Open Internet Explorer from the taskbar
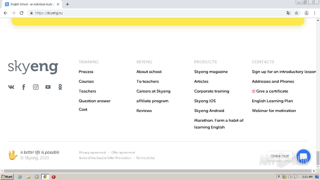320x180 pixels. point(20,177)
